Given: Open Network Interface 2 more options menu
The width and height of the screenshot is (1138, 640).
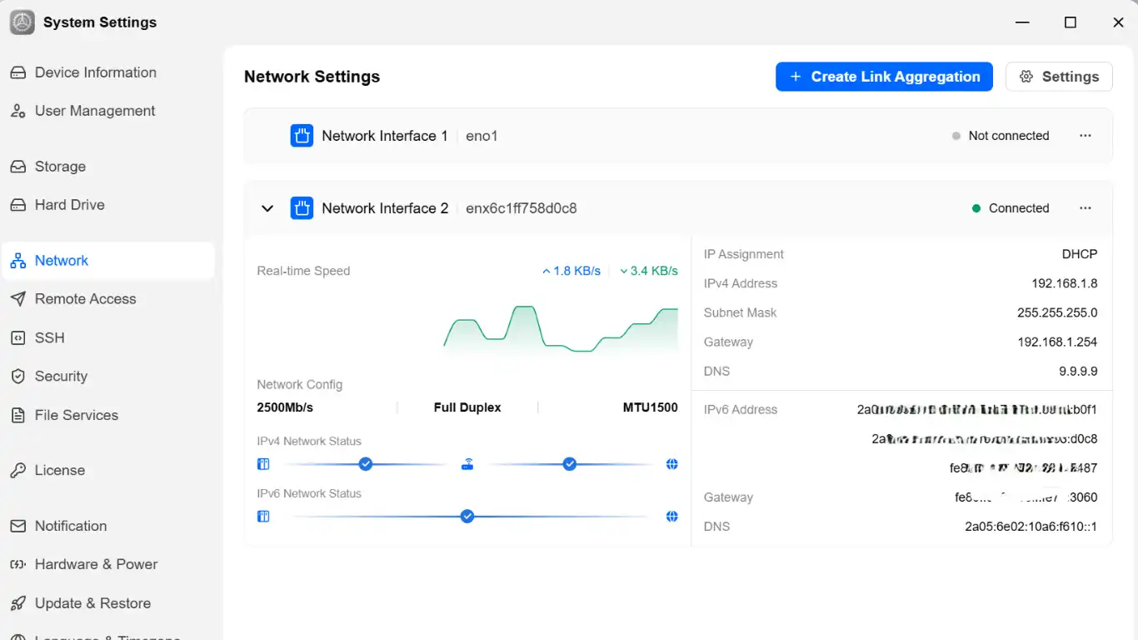Looking at the screenshot, I should [1086, 208].
